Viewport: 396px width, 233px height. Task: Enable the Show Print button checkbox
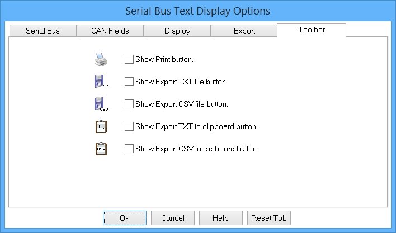[x=129, y=59]
